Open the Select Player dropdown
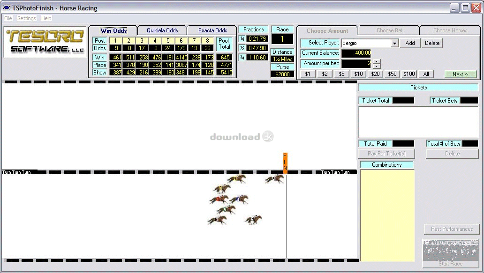 394,44
